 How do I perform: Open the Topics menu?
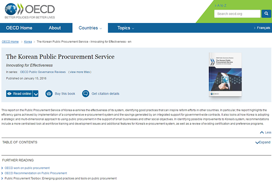(x=126, y=28)
